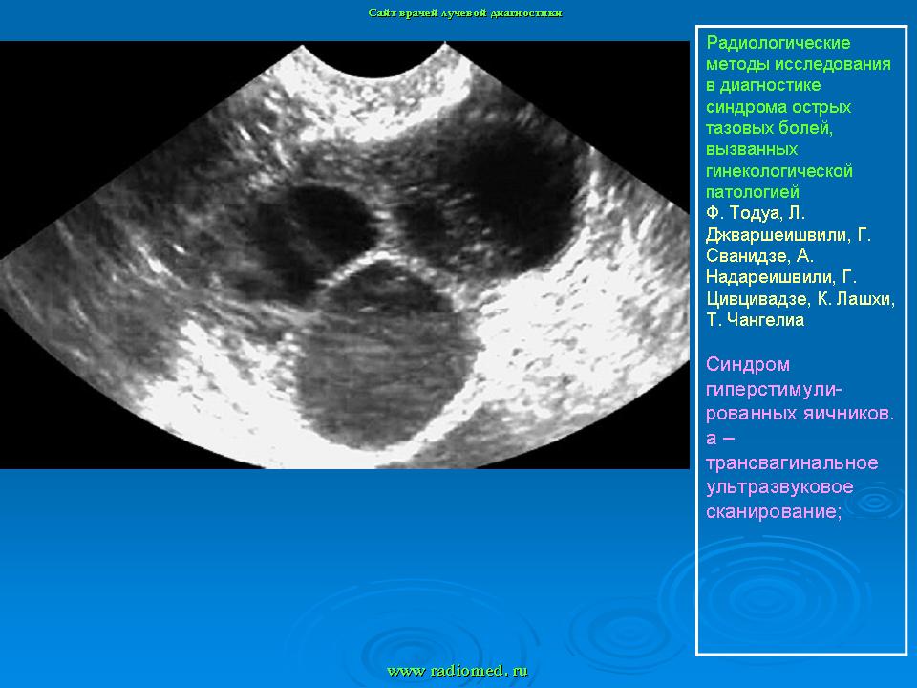The height and width of the screenshot is (688, 917).
Task: Click the empty area below the pink caption
Action: [x=800, y=592]
